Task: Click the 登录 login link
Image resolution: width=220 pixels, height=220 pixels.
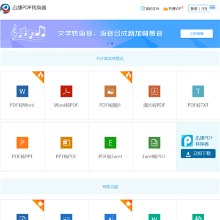Action: (194, 9)
